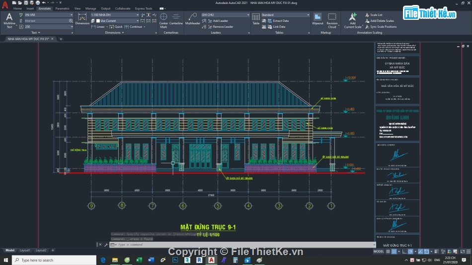
Task: Select the Centerline tool
Action: pyautogui.click(x=176, y=19)
